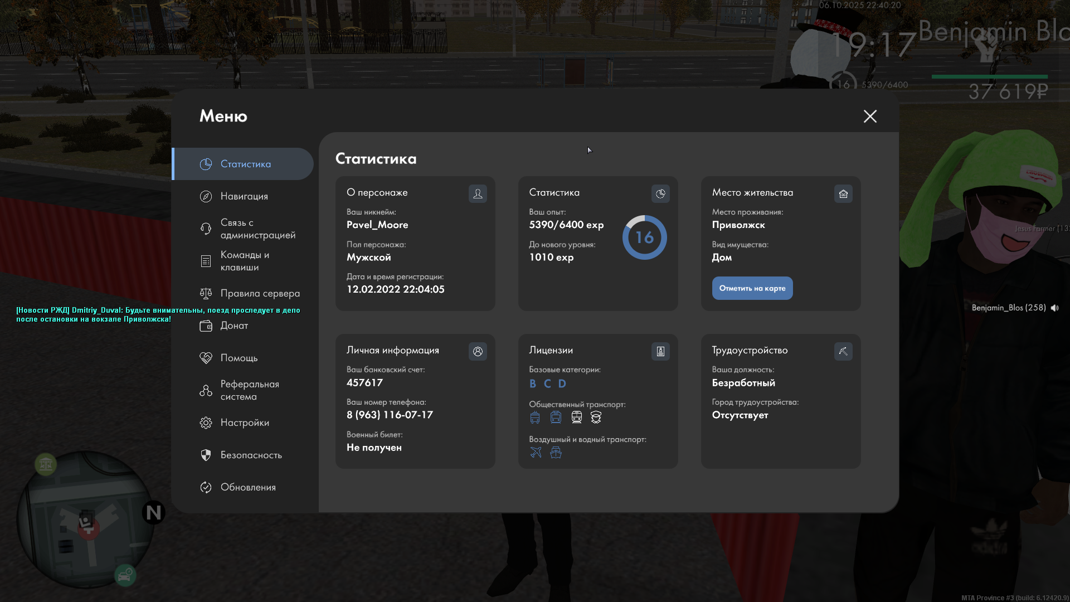Viewport: 1070px width, 602px height.
Task: Click the level 16 experience progress ring
Action: tap(644, 237)
